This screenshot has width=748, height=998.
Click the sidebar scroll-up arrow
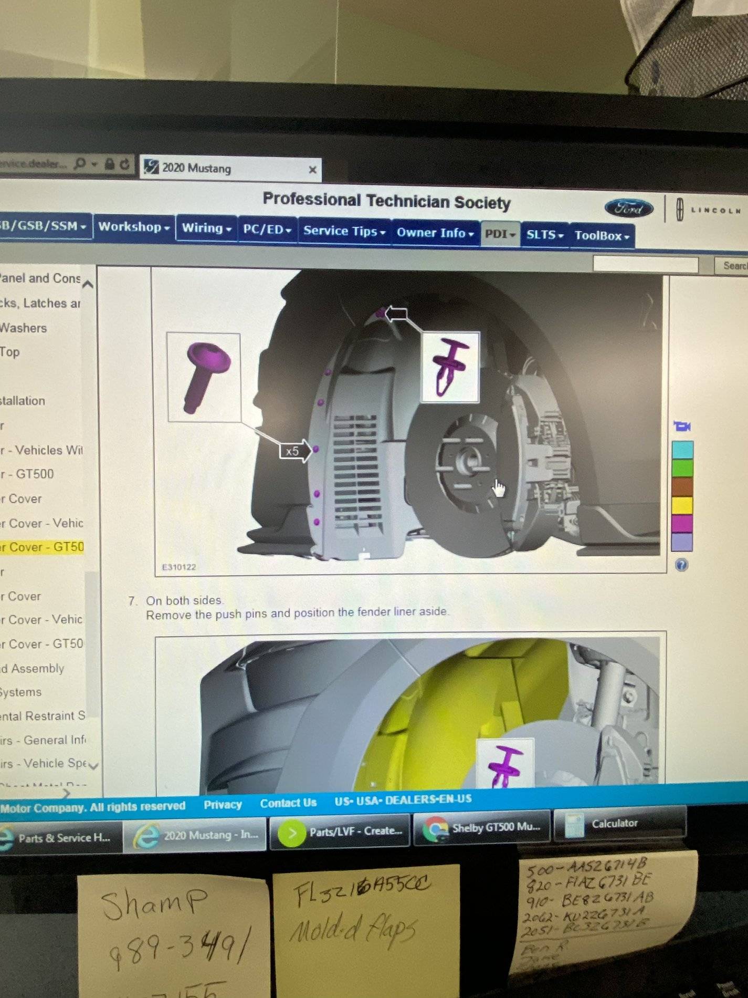88,284
